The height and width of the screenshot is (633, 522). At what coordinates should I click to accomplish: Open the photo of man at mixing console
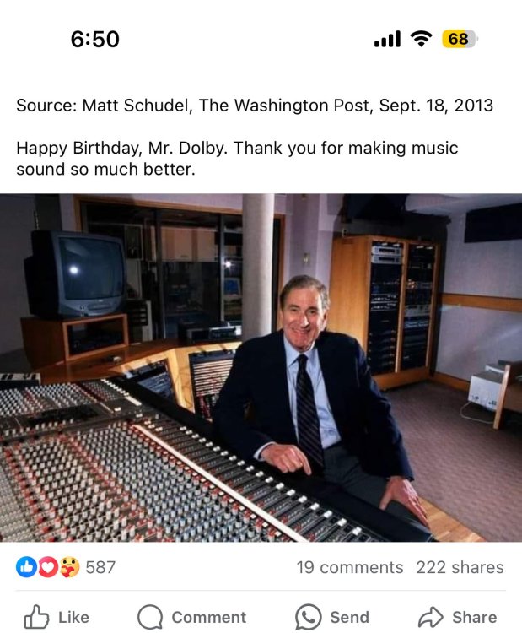261,367
